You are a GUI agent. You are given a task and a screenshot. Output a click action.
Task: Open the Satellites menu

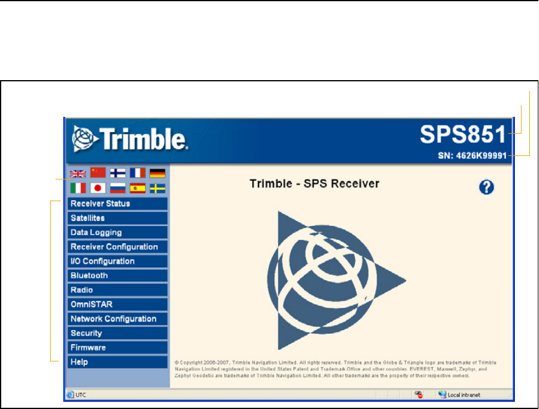118,218
